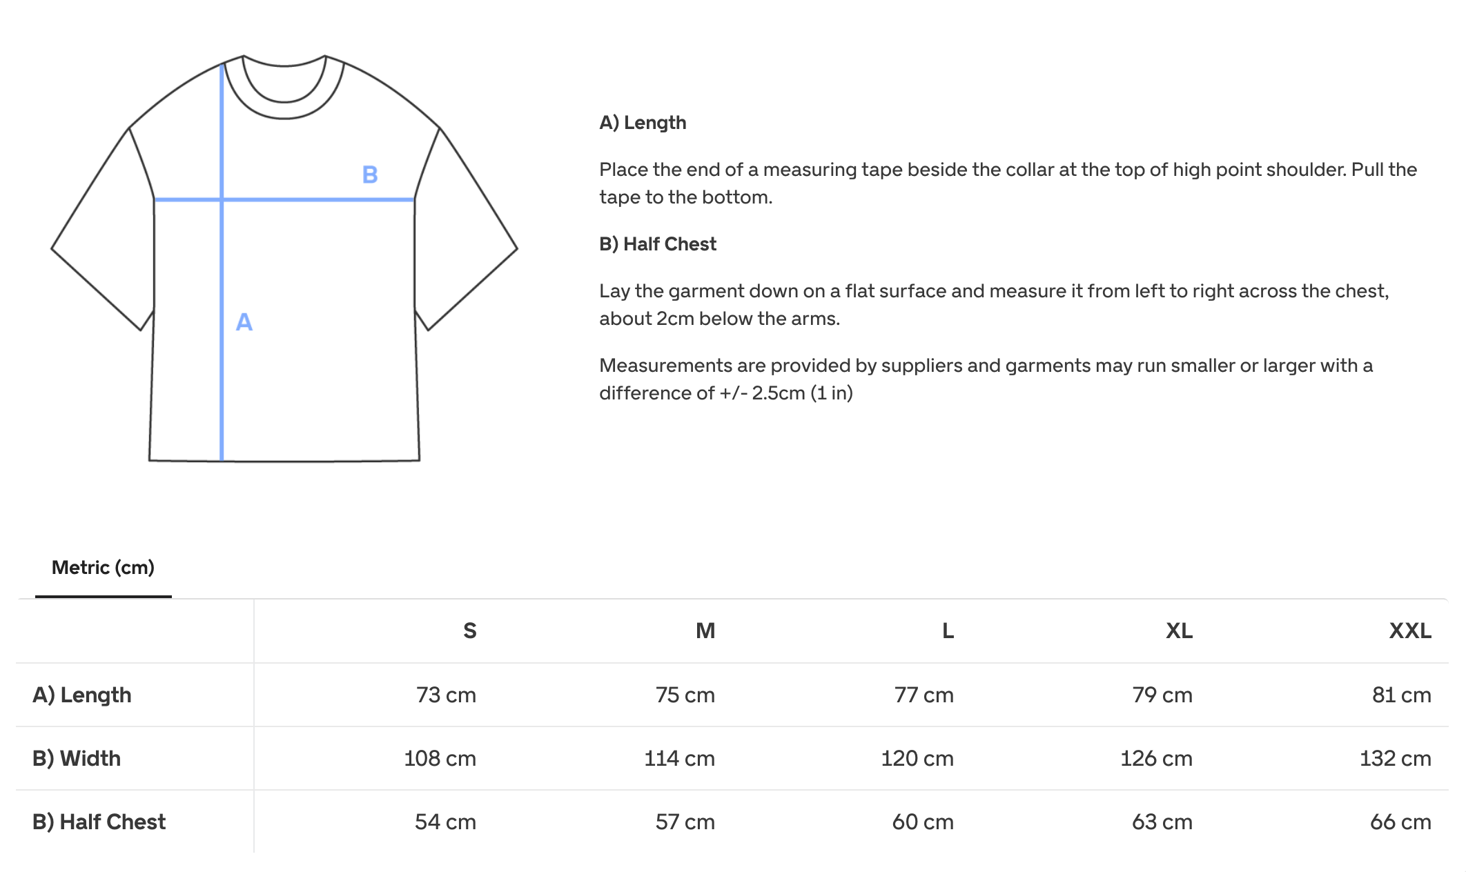Click the blue letter B on the diagram
This screenshot has height=872, width=1466.
point(370,175)
